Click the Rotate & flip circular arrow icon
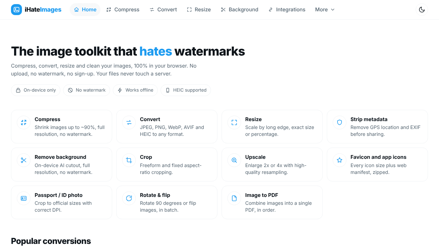Image resolution: width=439 pixels, height=247 pixels. pos(129,198)
